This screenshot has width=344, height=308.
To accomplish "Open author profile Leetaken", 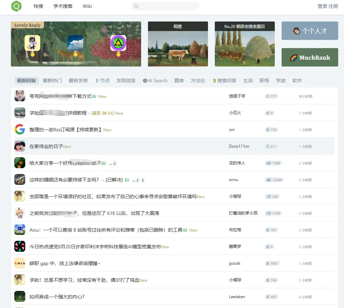I will pyautogui.click(x=237, y=297).
